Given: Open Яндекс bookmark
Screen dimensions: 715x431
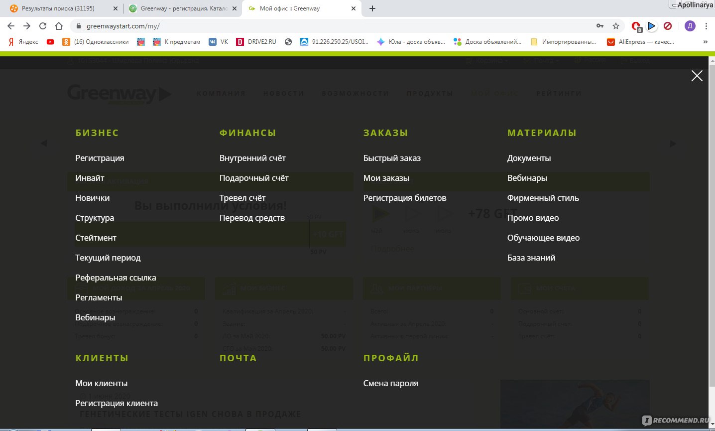Looking at the screenshot, I should [x=23, y=42].
